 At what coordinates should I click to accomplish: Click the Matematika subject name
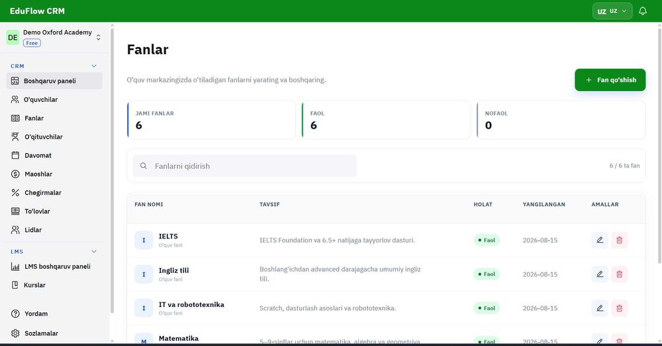pyautogui.click(x=179, y=339)
